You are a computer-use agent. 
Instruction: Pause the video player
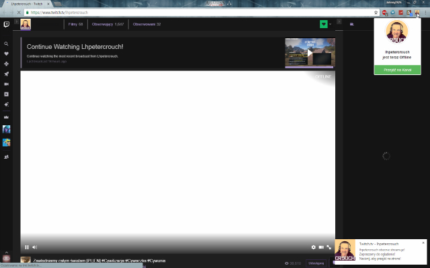27,247
